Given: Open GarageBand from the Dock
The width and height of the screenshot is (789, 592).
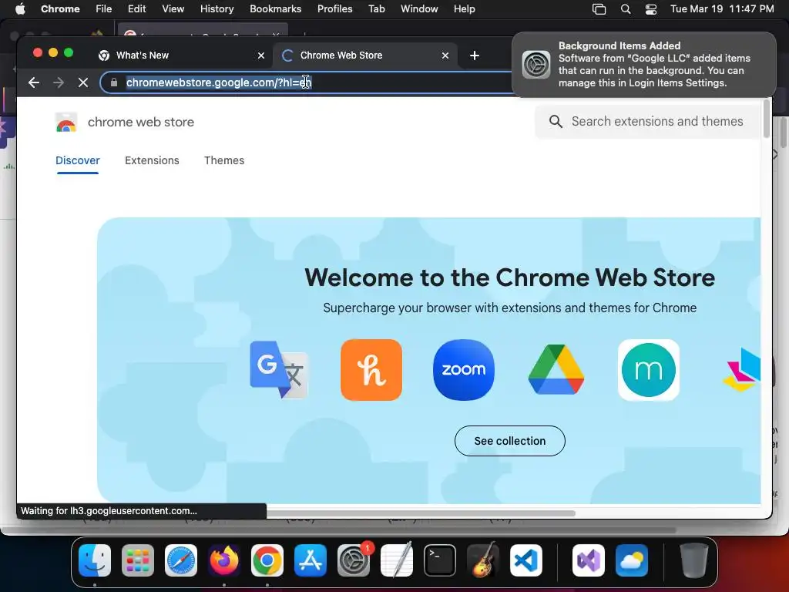Looking at the screenshot, I should pos(483,560).
